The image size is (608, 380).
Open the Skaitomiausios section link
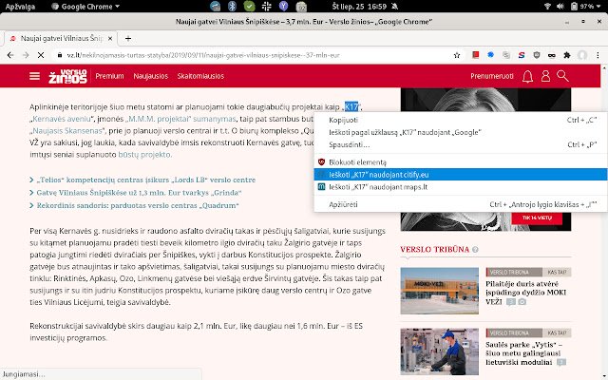point(200,76)
